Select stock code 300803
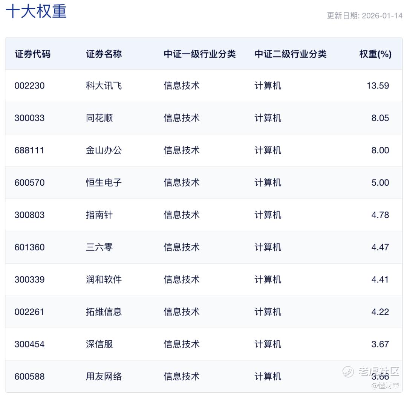The height and width of the screenshot is (395, 407). 30,215
